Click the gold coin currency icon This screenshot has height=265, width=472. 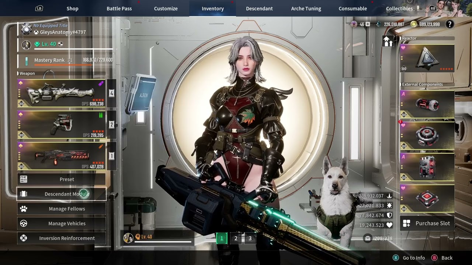point(414,24)
